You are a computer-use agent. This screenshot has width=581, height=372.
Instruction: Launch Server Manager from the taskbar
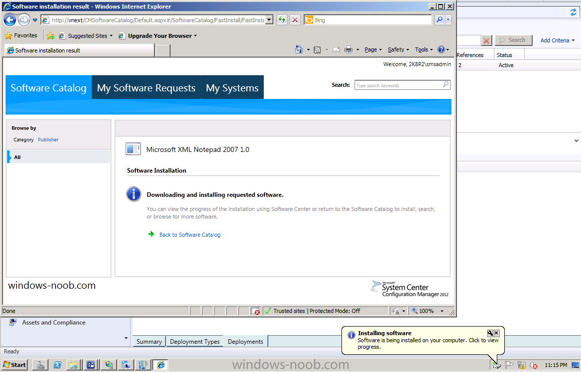[x=40, y=365]
